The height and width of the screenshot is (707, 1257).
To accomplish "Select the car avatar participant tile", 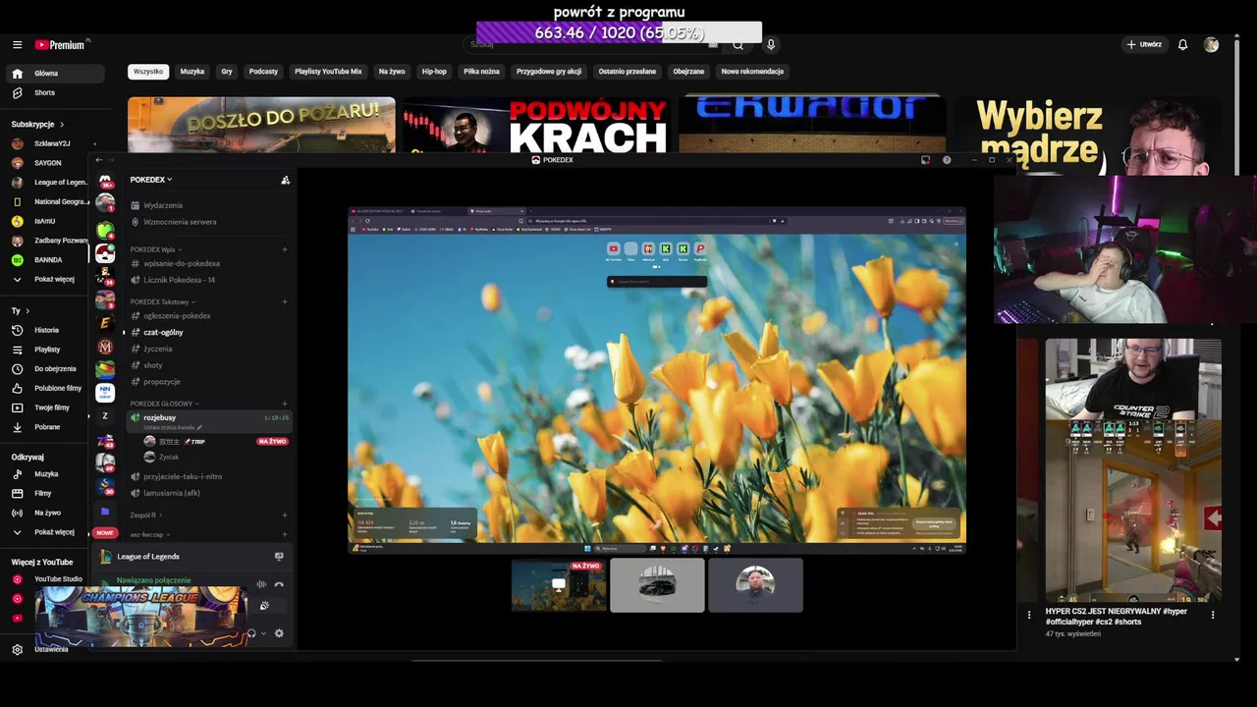I will (657, 585).
